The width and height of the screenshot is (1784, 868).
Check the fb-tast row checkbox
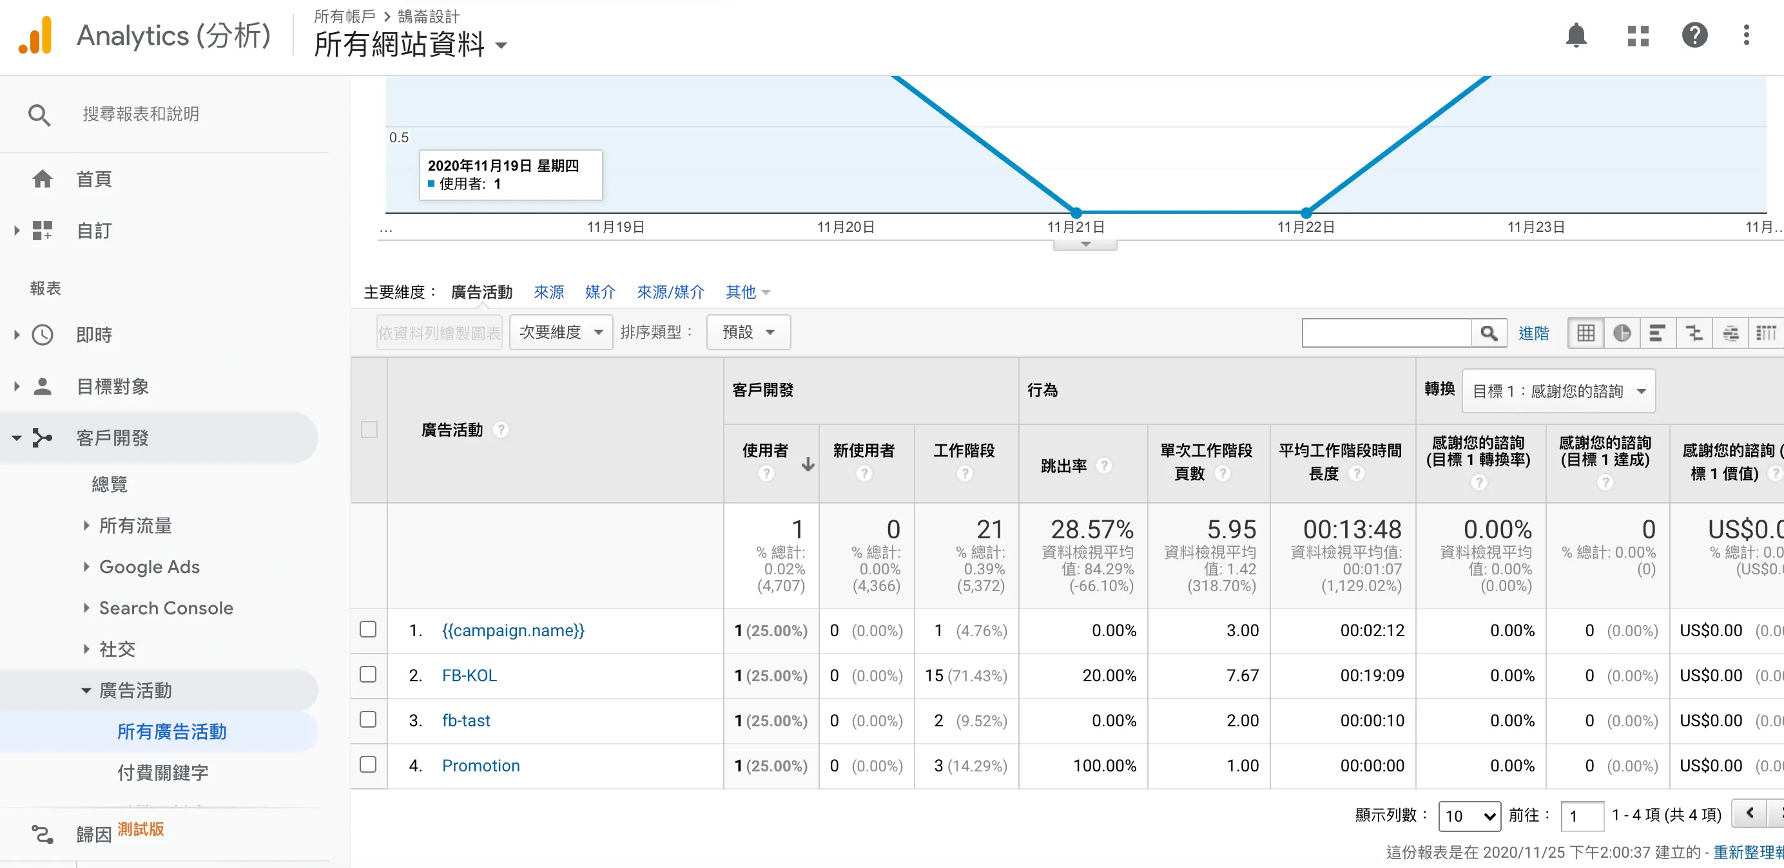click(x=369, y=719)
